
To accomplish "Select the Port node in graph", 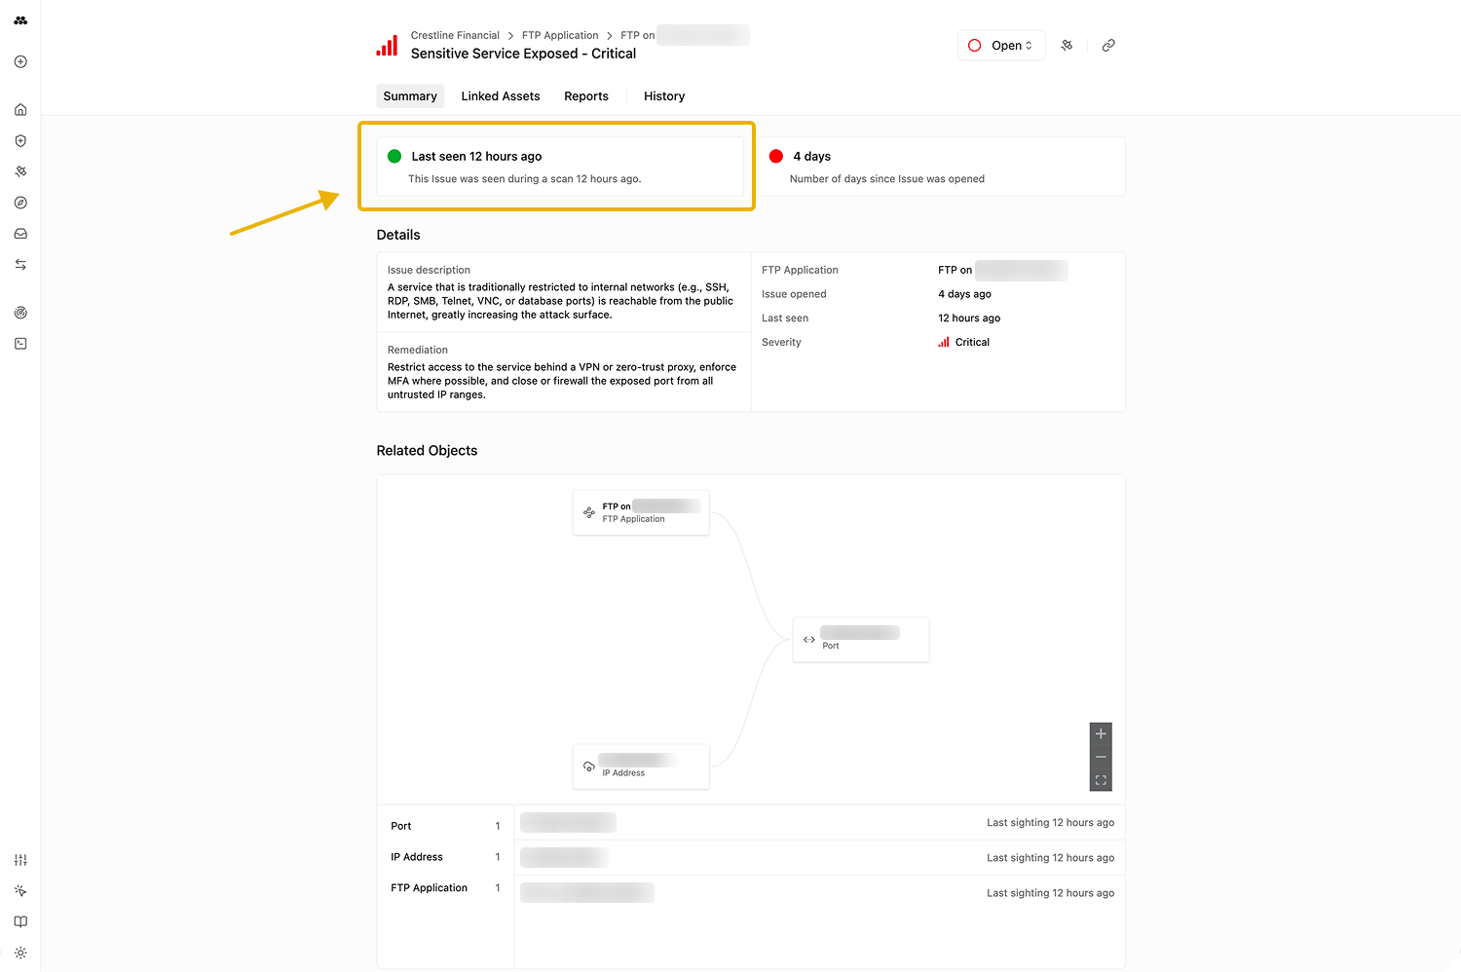I will coord(861,640).
